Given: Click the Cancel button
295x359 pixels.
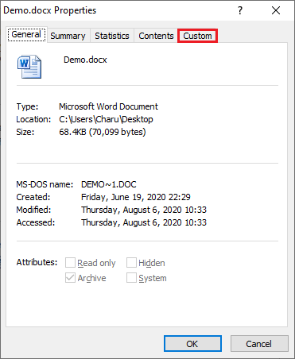Looking at the screenshot, I should [259, 344].
